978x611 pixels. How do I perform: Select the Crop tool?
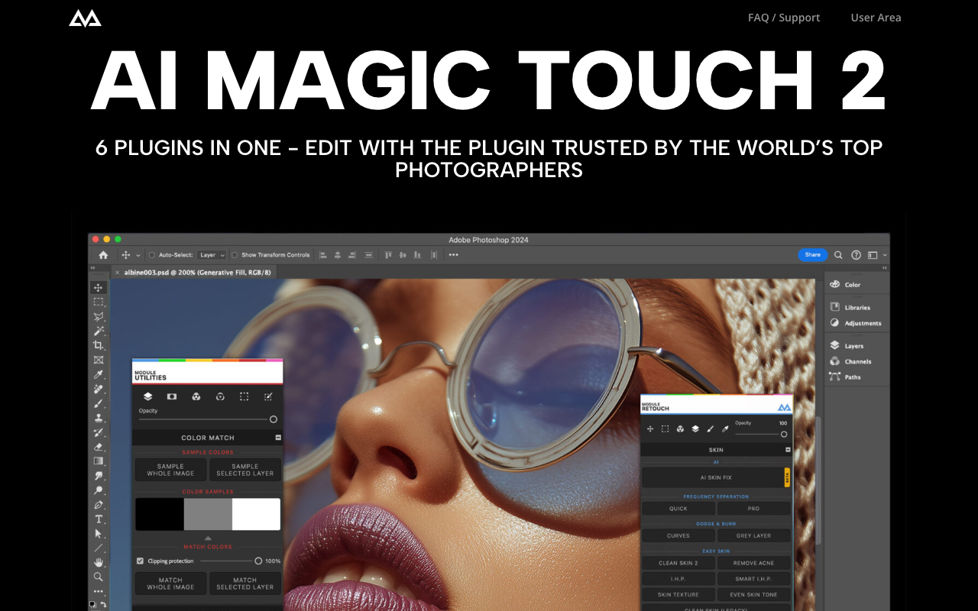click(99, 346)
